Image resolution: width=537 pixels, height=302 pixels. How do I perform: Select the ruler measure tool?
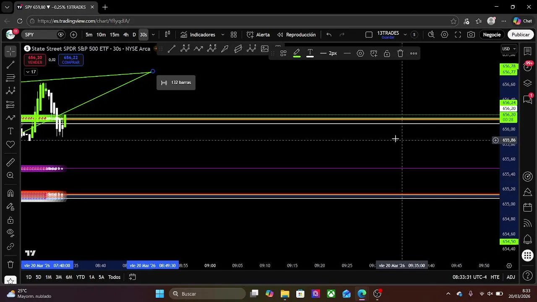tap(10, 162)
